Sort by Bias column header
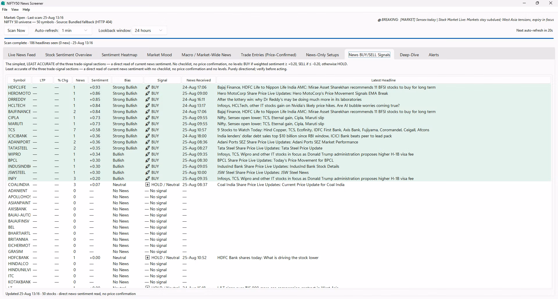The width and height of the screenshot is (558, 299). tap(127, 80)
